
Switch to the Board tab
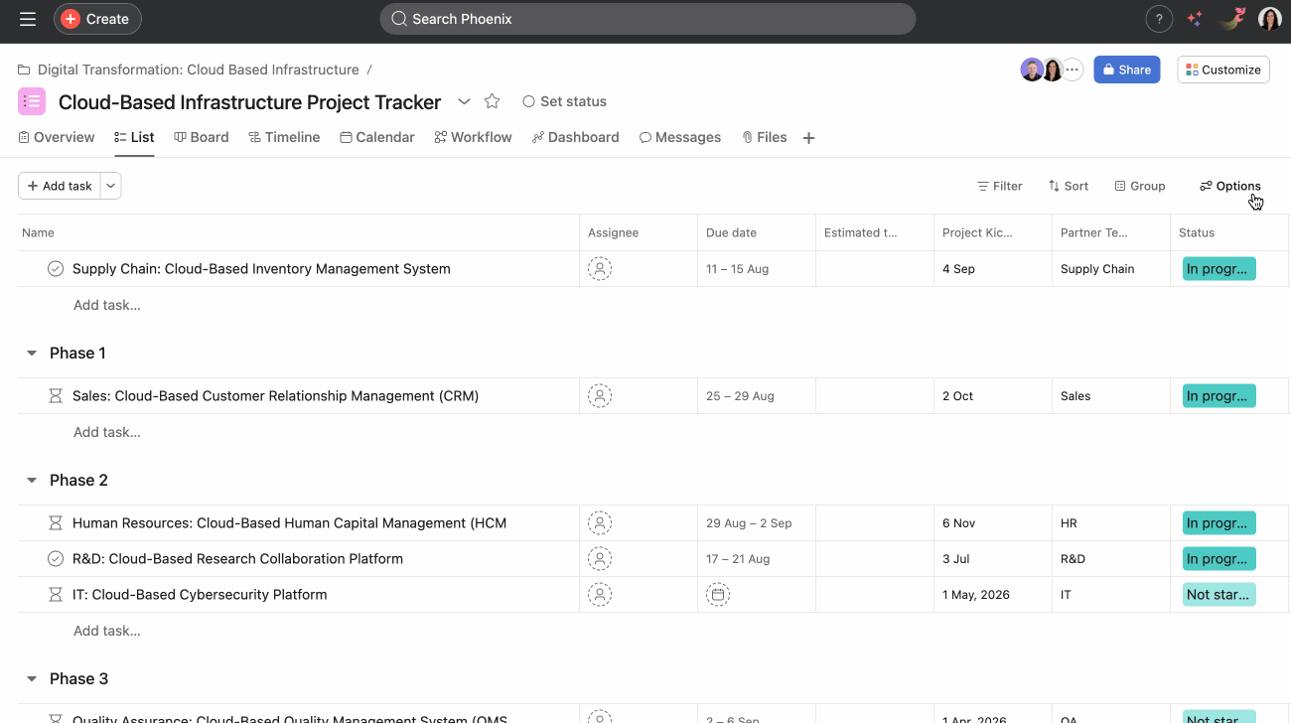point(202,137)
